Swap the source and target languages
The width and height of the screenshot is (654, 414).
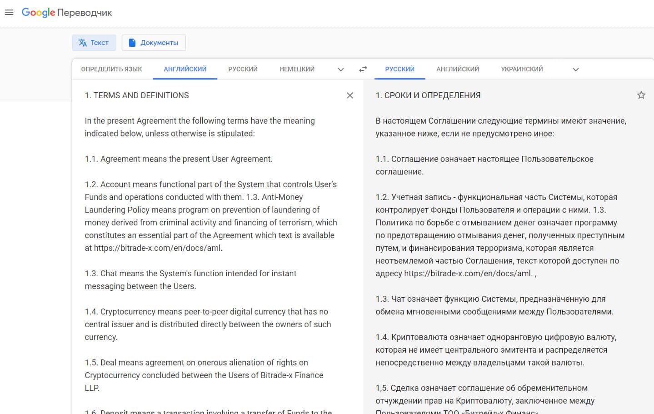pyautogui.click(x=363, y=69)
